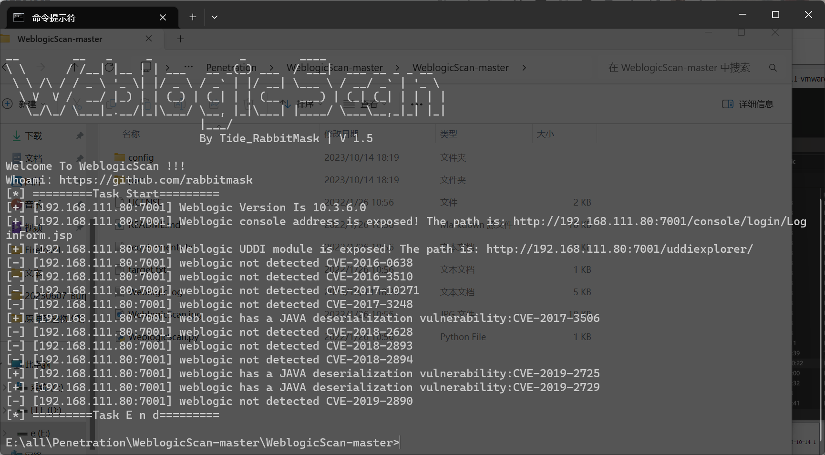Refresh the File Explorer folder view

[109, 67]
